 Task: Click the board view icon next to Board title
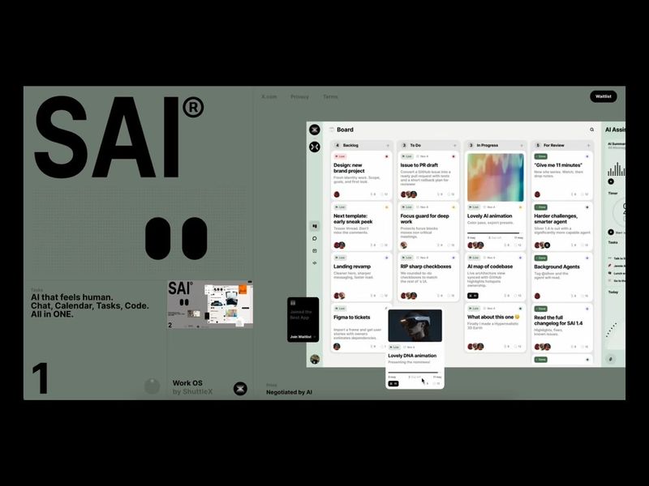tap(331, 129)
